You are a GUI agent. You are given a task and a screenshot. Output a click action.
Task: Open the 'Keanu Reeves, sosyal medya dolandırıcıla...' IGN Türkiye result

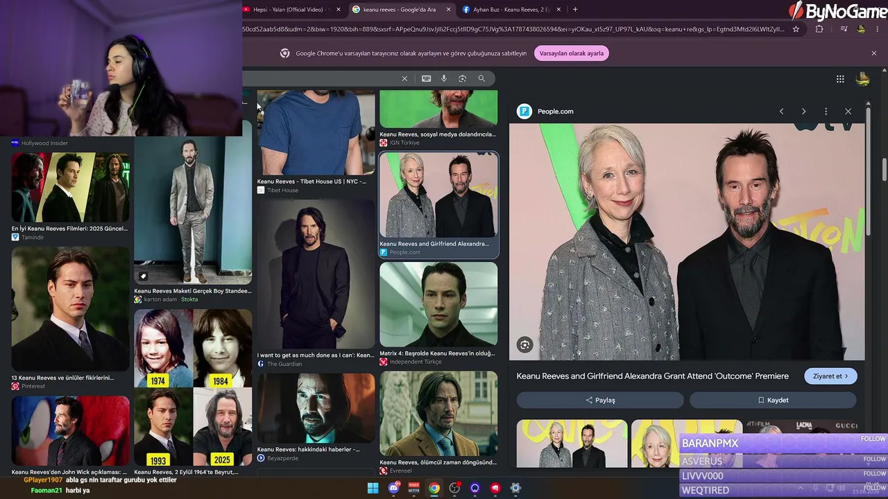438,110
